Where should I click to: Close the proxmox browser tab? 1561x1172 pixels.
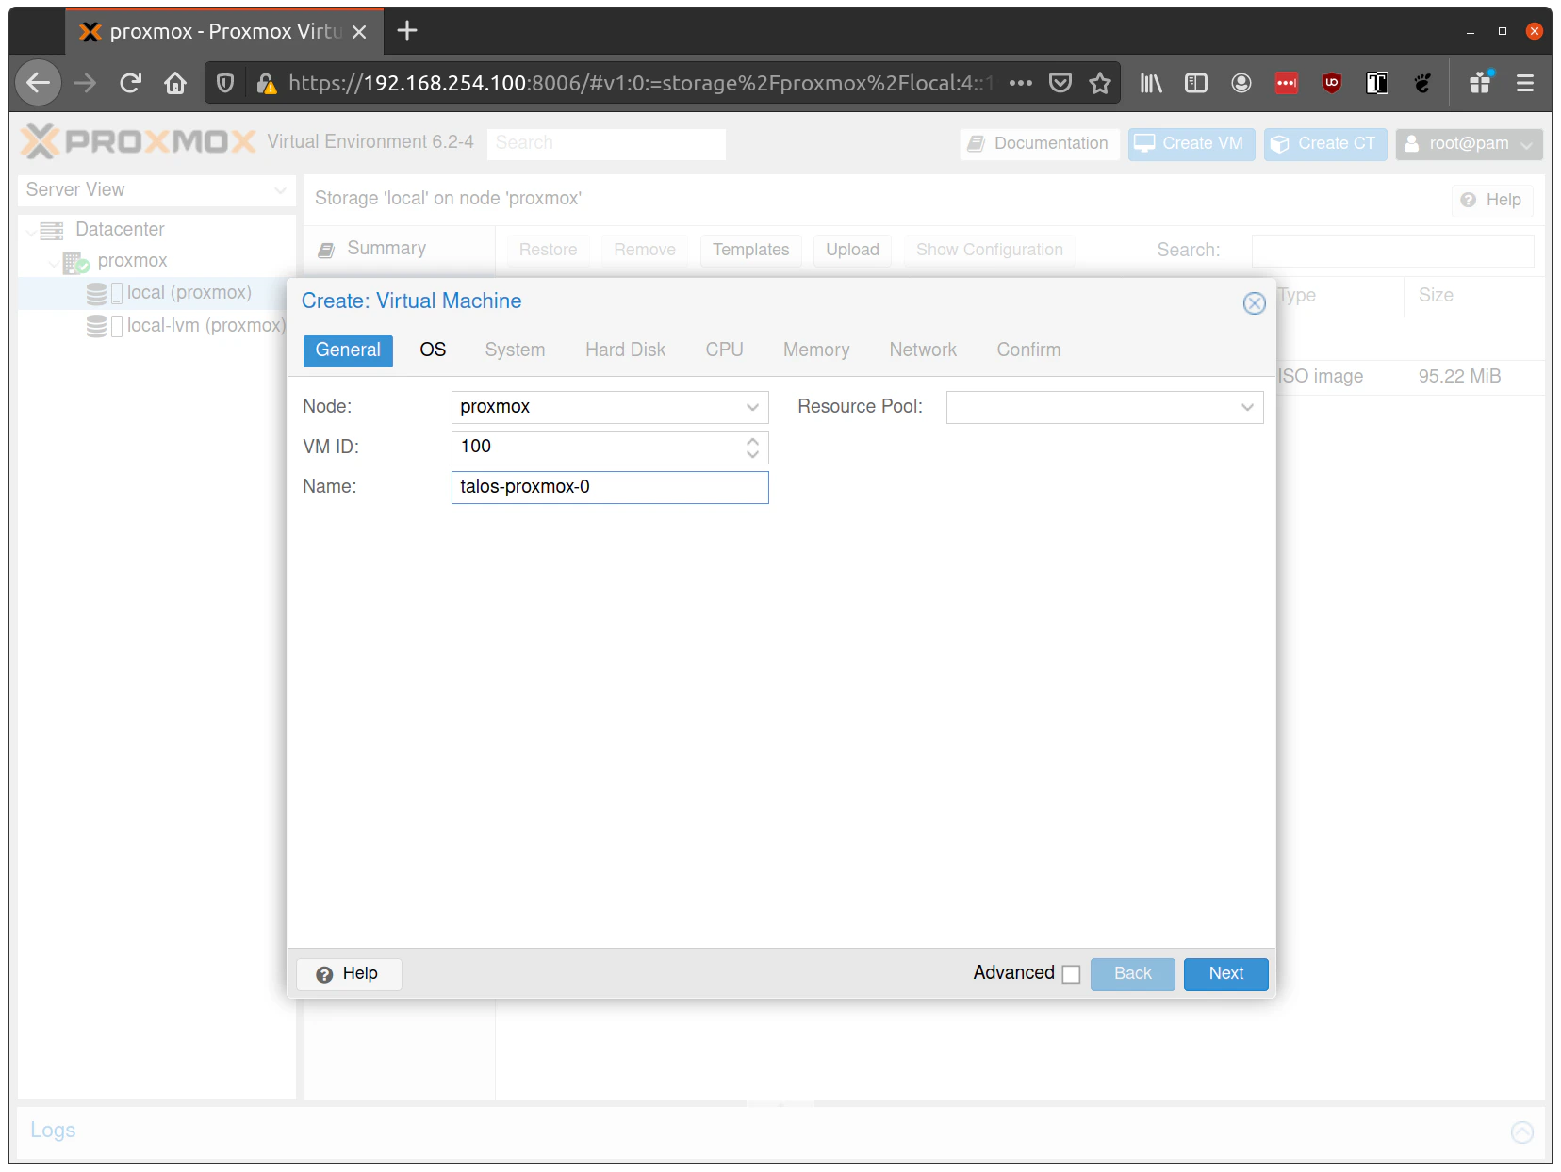(359, 32)
